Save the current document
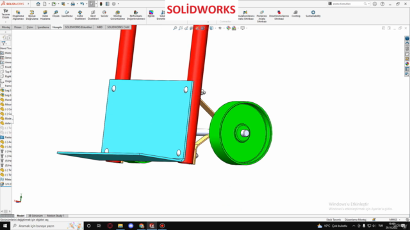 point(63,4)
